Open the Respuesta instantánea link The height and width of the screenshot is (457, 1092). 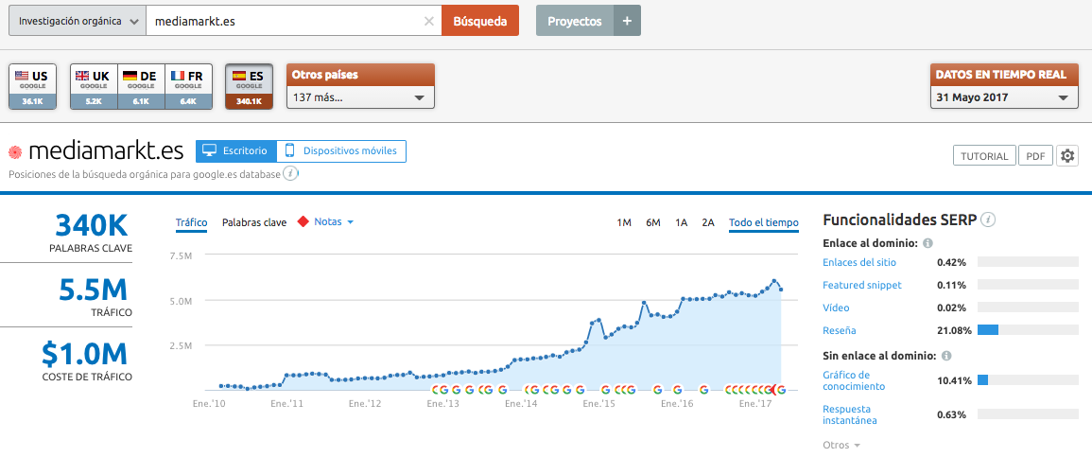coord(850,414)
